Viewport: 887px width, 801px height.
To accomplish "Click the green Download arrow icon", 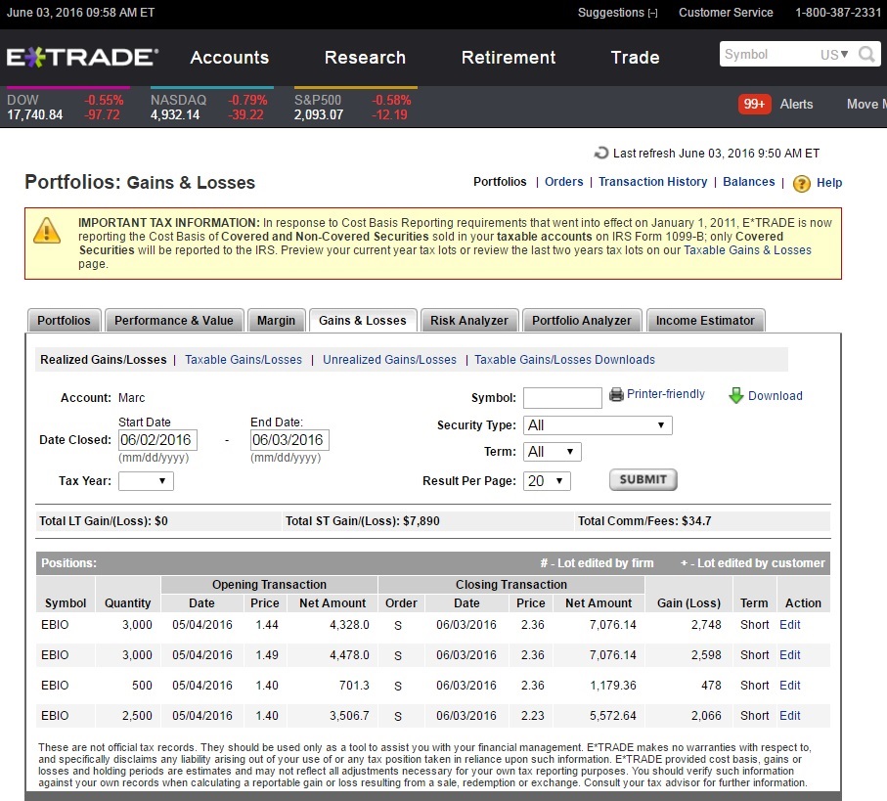I will [x=735, y=396].
